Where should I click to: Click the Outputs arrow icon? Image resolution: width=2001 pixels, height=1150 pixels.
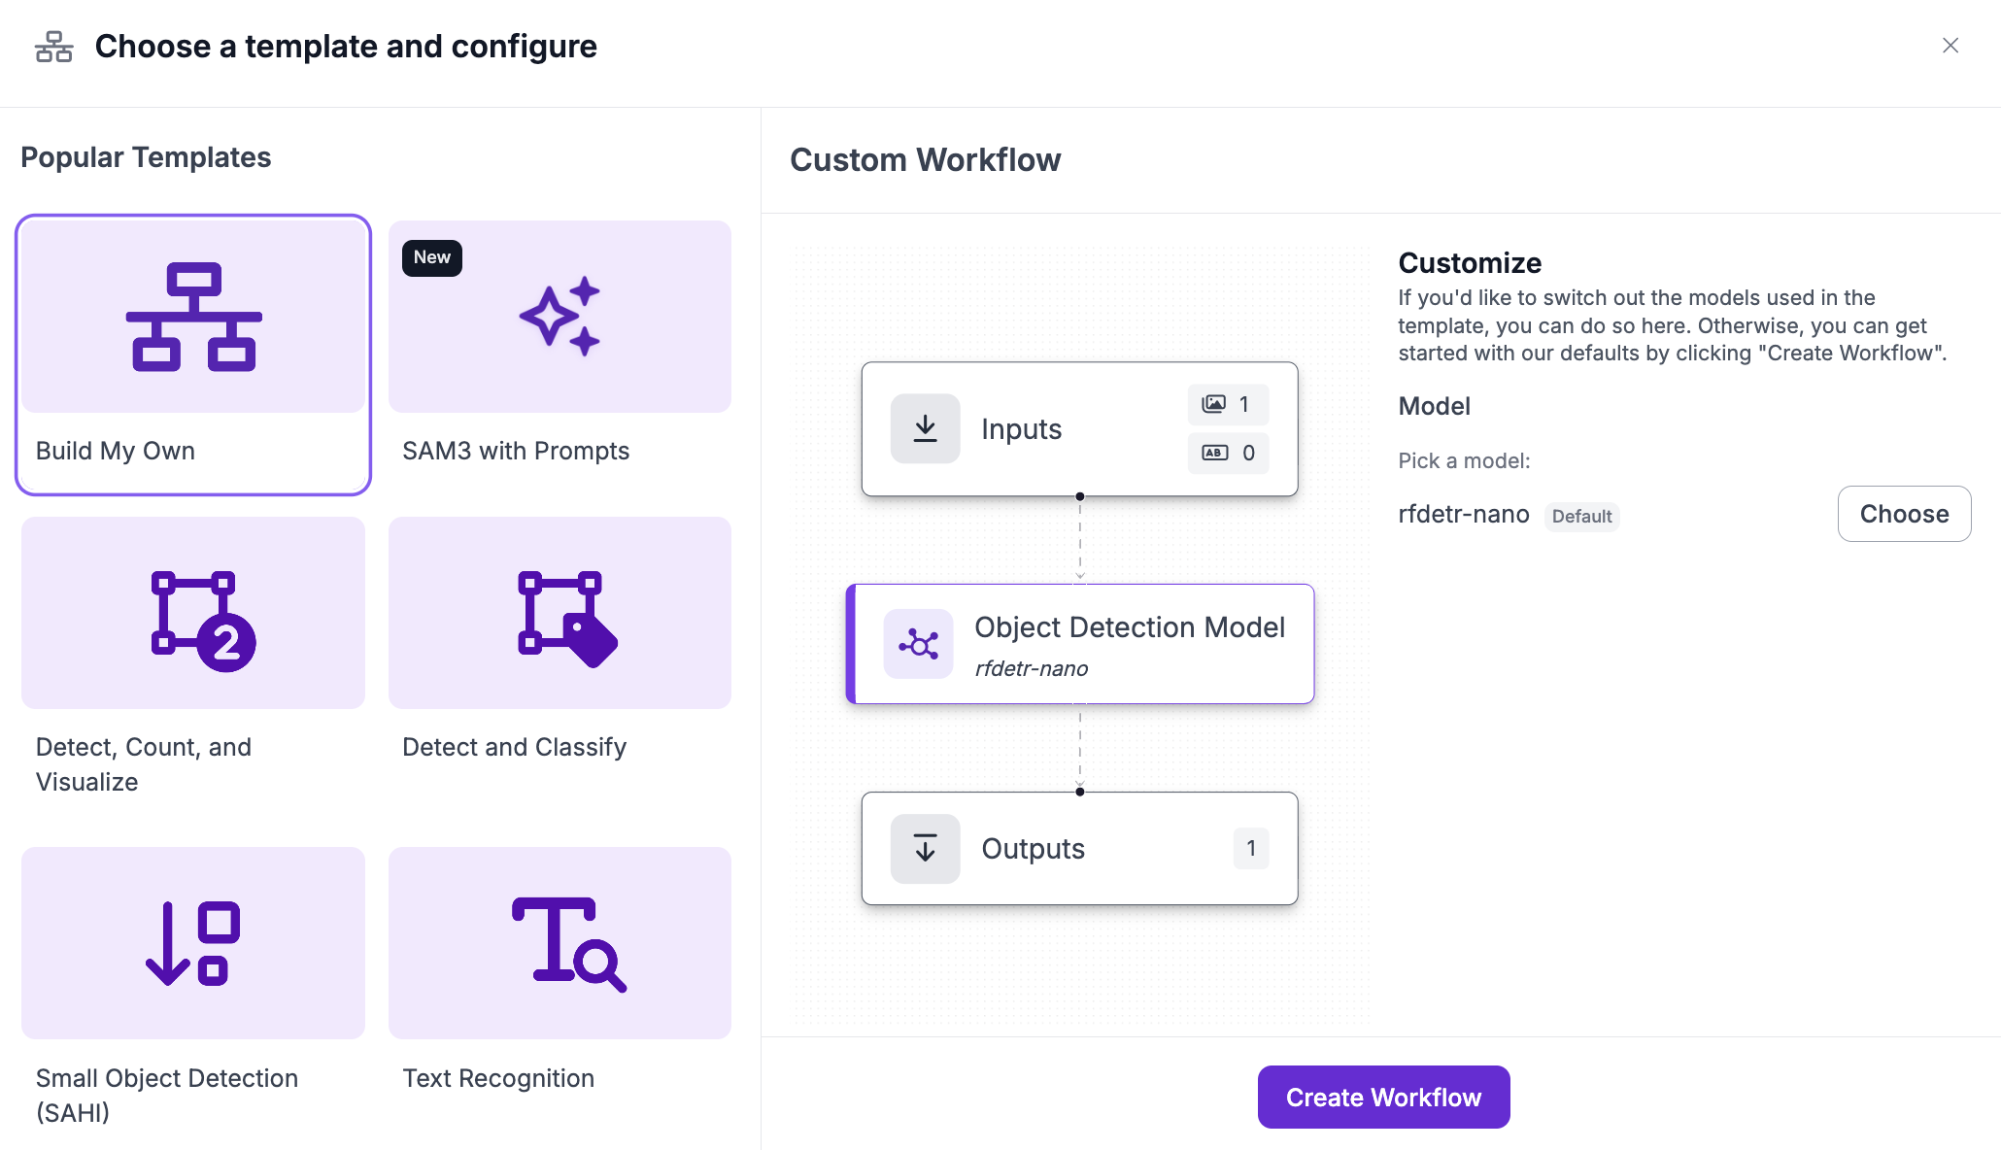(925, 849)
